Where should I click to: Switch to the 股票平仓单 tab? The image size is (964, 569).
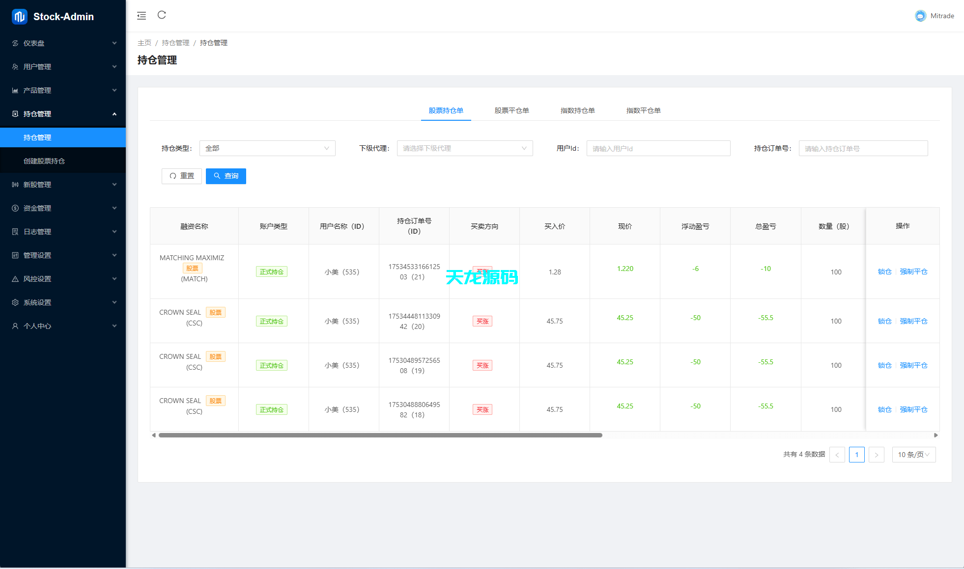tap(511, 110)
